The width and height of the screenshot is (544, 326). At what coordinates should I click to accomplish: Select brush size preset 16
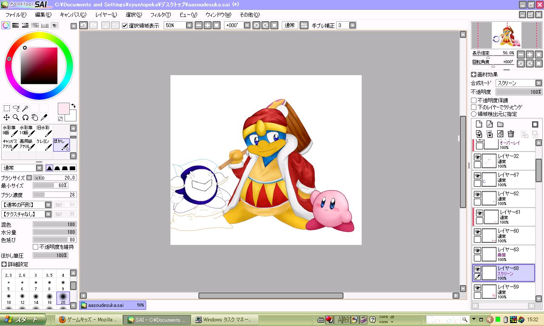49,298
